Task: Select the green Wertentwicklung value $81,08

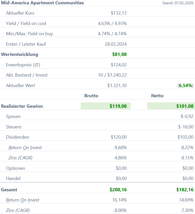Action: click(119, 54)
